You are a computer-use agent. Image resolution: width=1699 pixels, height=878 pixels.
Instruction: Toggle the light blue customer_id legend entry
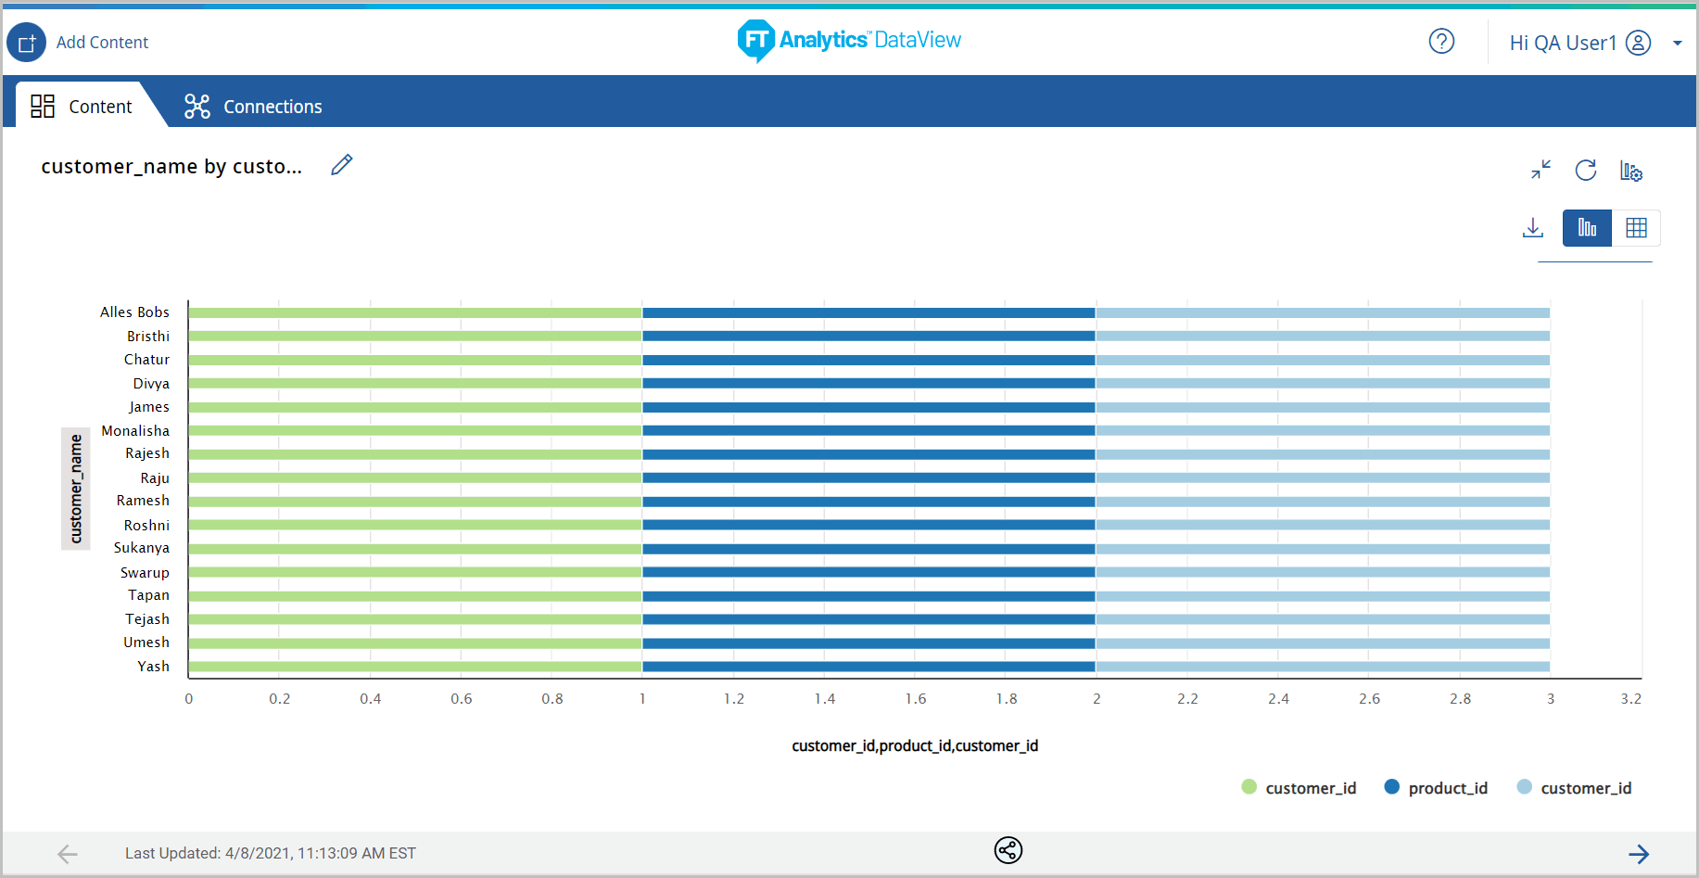[x=1574, y=787]
